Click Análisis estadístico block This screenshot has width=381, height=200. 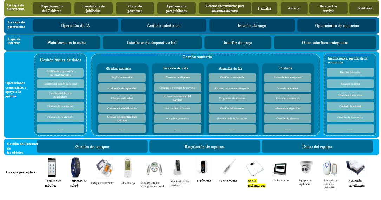click(164, 26)
